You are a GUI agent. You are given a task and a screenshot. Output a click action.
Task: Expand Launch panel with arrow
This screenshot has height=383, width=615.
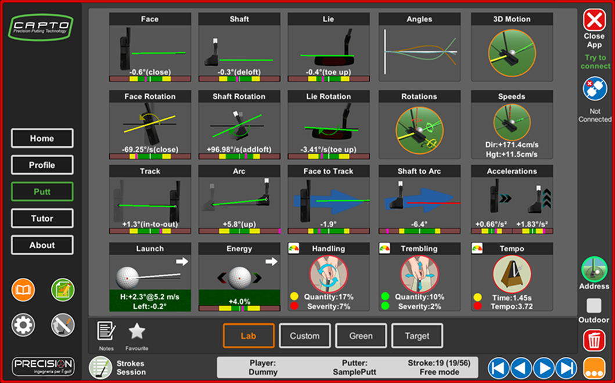[x=182, y=262]
